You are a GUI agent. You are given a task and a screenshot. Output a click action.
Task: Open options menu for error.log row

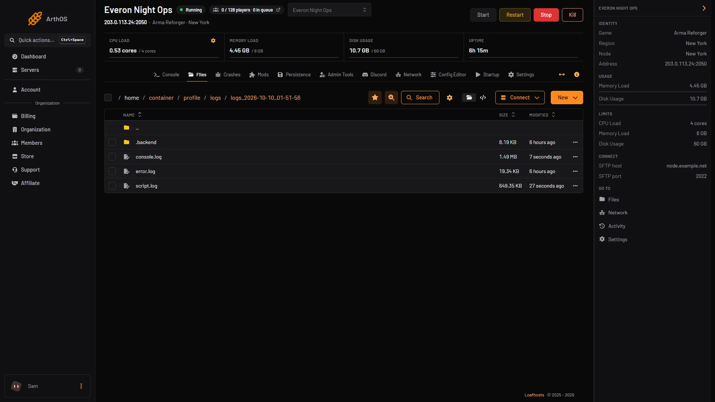(575, 171)
